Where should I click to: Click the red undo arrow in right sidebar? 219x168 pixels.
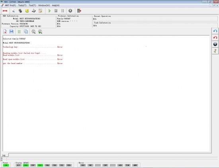point(215,38)
